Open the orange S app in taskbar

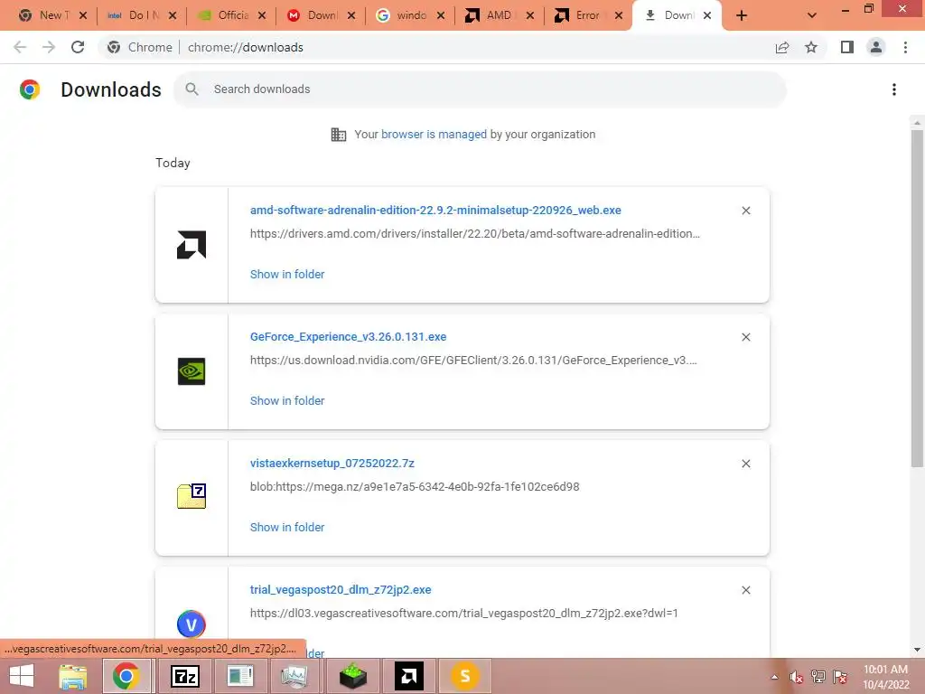point(465,676)
